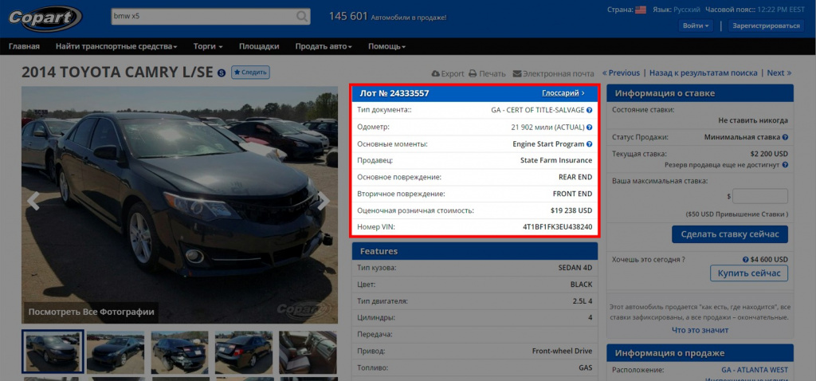
Task: Click the Язык: Русский language selector
Action: (x=676, y=10)
